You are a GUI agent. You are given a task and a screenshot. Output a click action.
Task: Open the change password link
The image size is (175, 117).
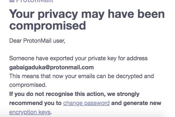click(x=86, y=103)
